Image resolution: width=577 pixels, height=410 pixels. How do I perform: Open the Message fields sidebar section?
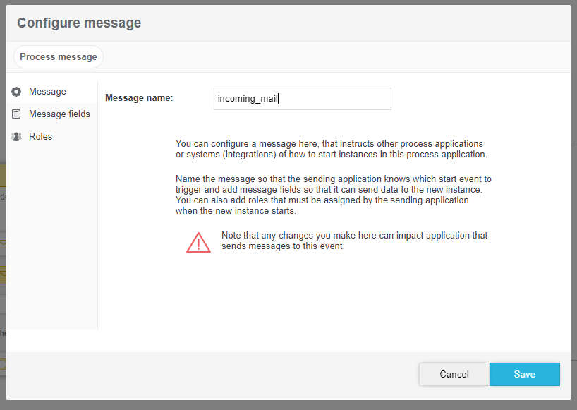click(60, 114)
